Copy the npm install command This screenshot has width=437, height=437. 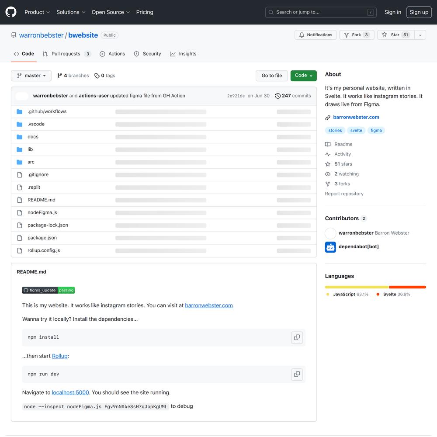click(297, 337)
